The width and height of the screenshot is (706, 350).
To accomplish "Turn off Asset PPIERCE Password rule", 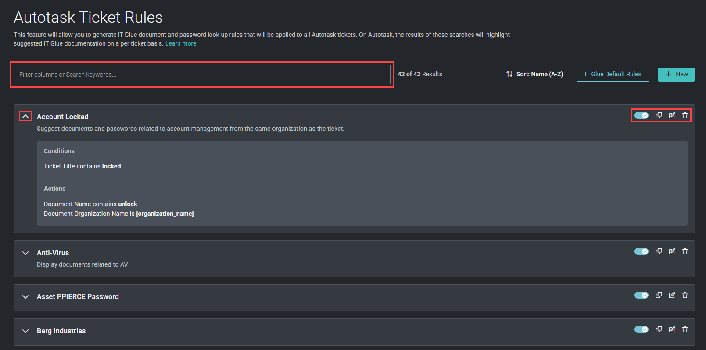I will [x=641, y=295].
